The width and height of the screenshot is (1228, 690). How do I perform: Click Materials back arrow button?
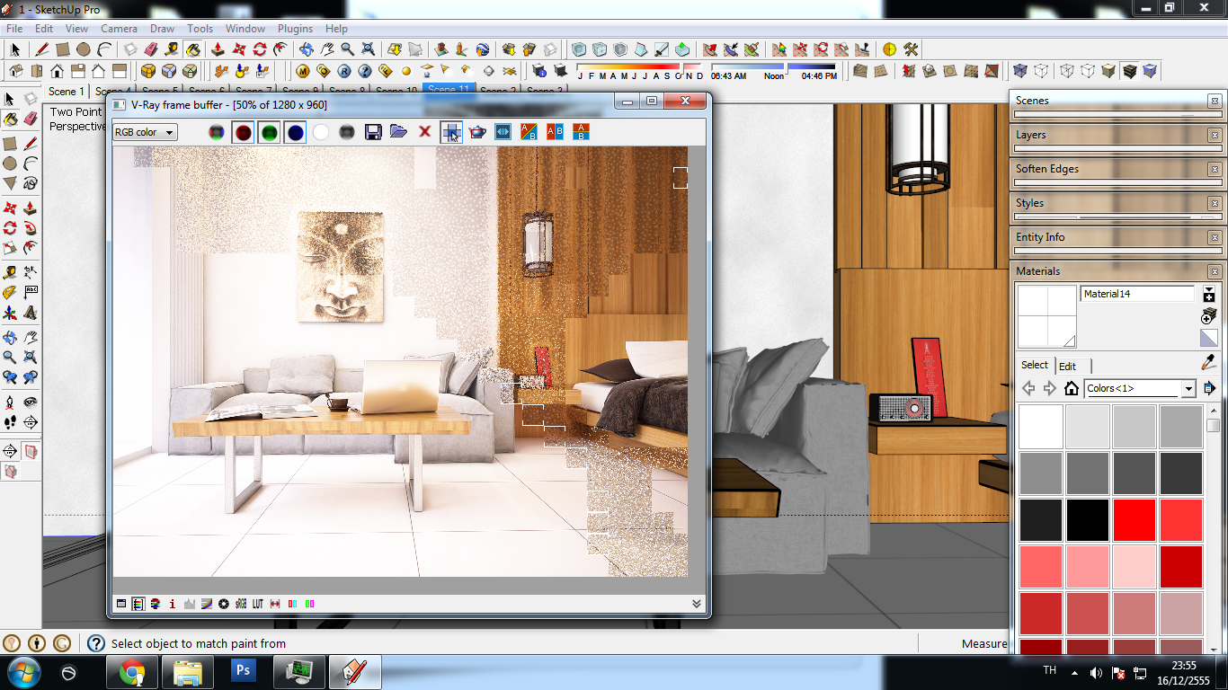pyautogui.click(x=1028, y=388)
